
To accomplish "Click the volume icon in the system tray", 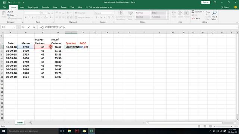I will [x=217, y=131].
